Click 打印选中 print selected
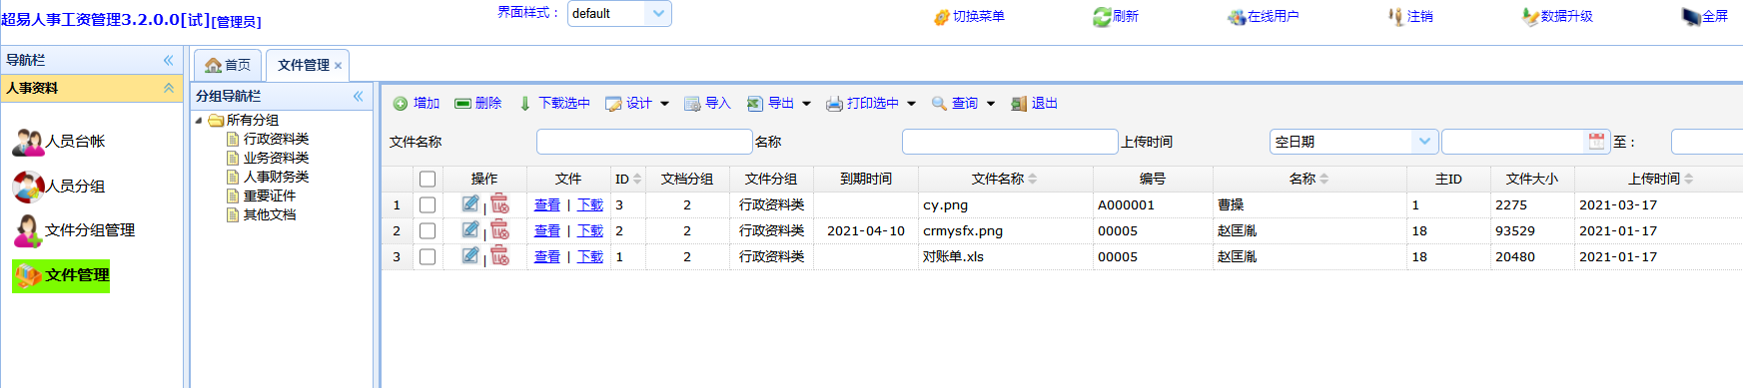 pyautogui.click(x=862, y=104)
